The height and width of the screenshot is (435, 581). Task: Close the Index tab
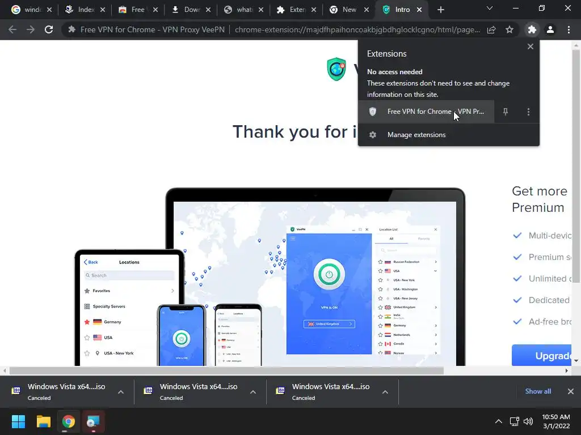click(103, 10)
